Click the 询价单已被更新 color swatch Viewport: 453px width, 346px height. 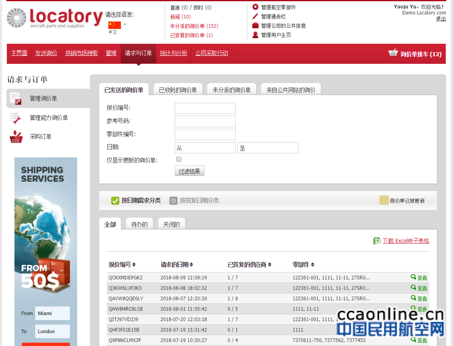[384, 200]
